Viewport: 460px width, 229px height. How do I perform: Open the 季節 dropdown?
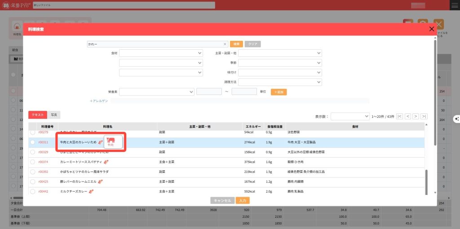[280, 63]
